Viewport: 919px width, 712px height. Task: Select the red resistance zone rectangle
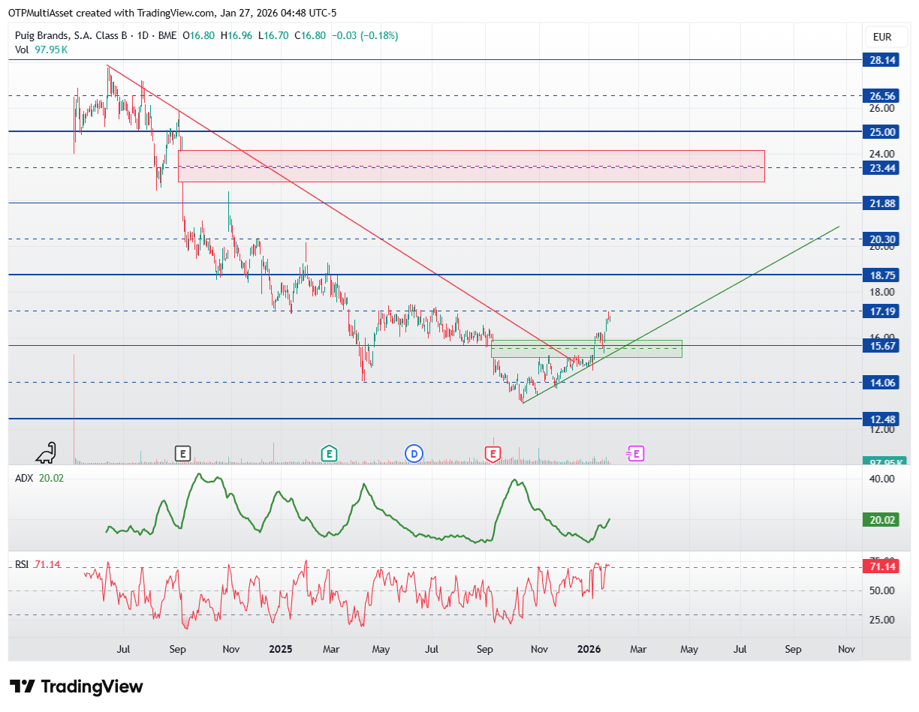(x=472, y=166)
